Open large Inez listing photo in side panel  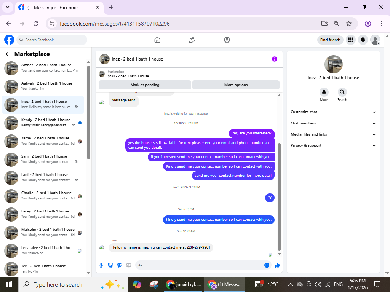click(334, 64)
